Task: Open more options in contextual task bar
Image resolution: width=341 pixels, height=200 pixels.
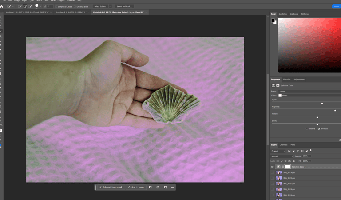Action: (x=172, y=187)
